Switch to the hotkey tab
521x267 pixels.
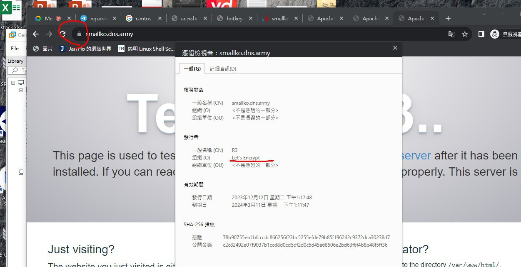click(x=234, y=19)
